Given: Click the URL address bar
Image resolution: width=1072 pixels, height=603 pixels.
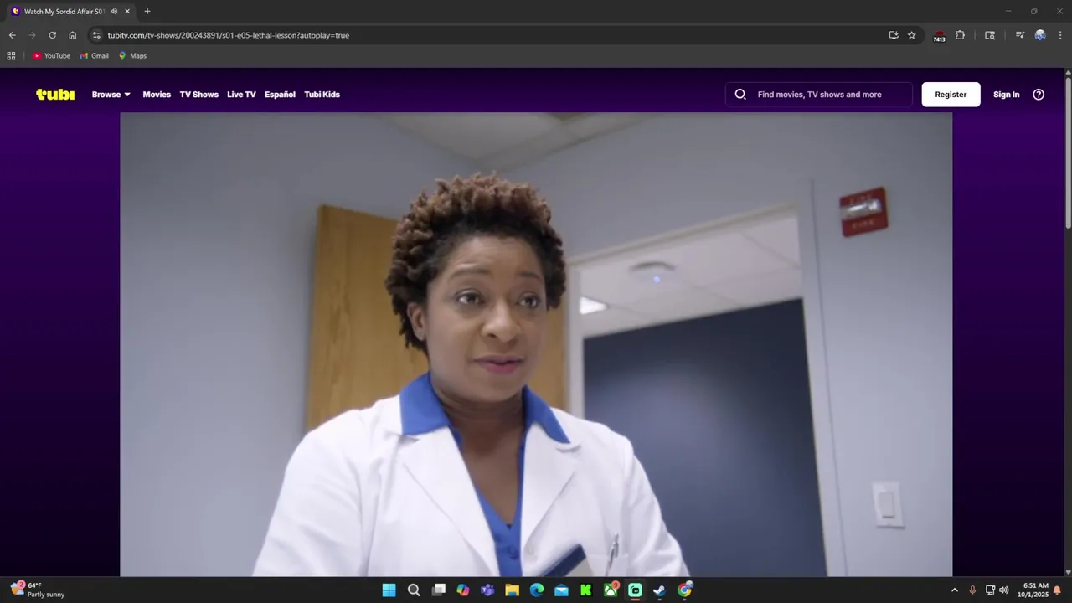Looking at the screenshot, I should click(494, 35).
